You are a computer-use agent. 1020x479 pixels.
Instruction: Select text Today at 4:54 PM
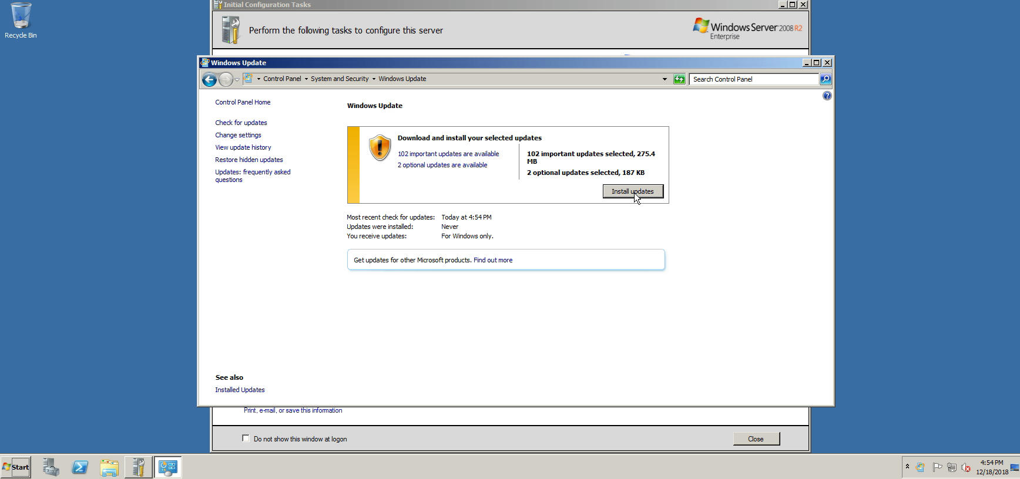(467, 217)
